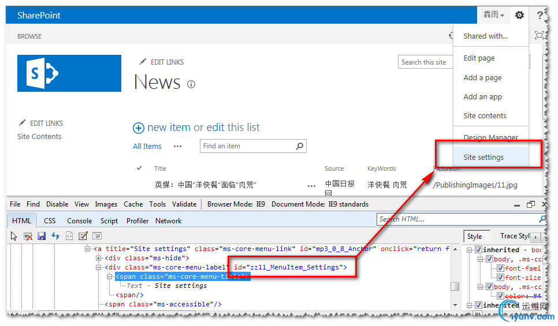Collapse the second body style rule
558x326 pixels.
pos(480,287)
